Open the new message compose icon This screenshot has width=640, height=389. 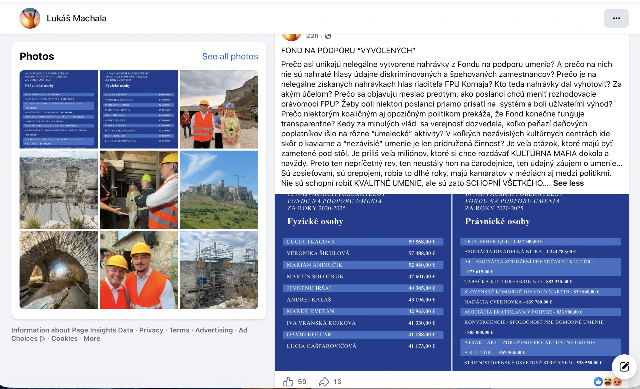pos(624,367)
